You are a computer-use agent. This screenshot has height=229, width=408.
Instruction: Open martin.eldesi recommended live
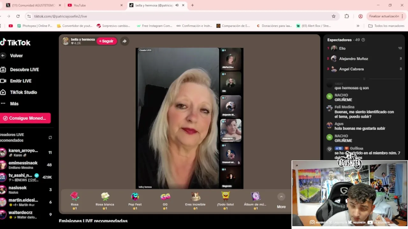(25, 202)
